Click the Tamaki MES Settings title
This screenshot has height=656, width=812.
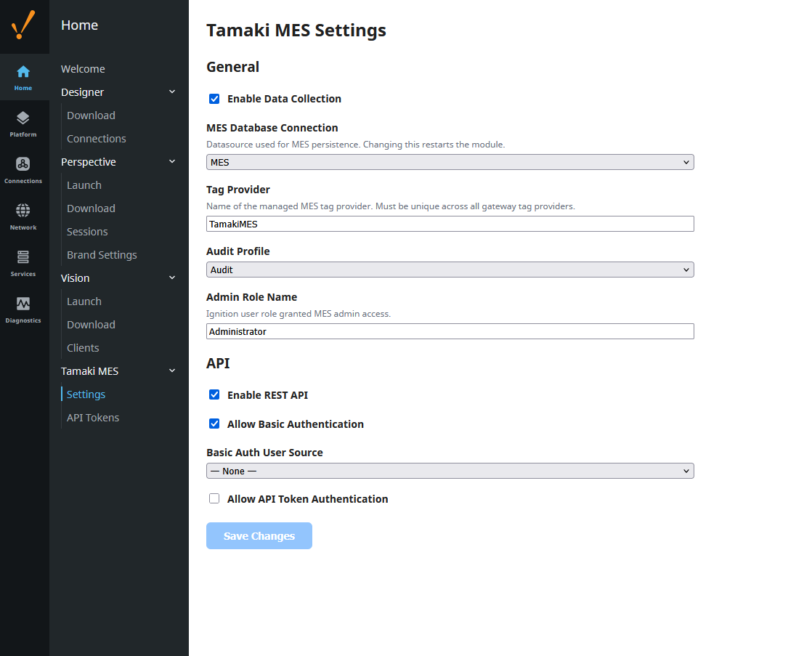(296, 30)
